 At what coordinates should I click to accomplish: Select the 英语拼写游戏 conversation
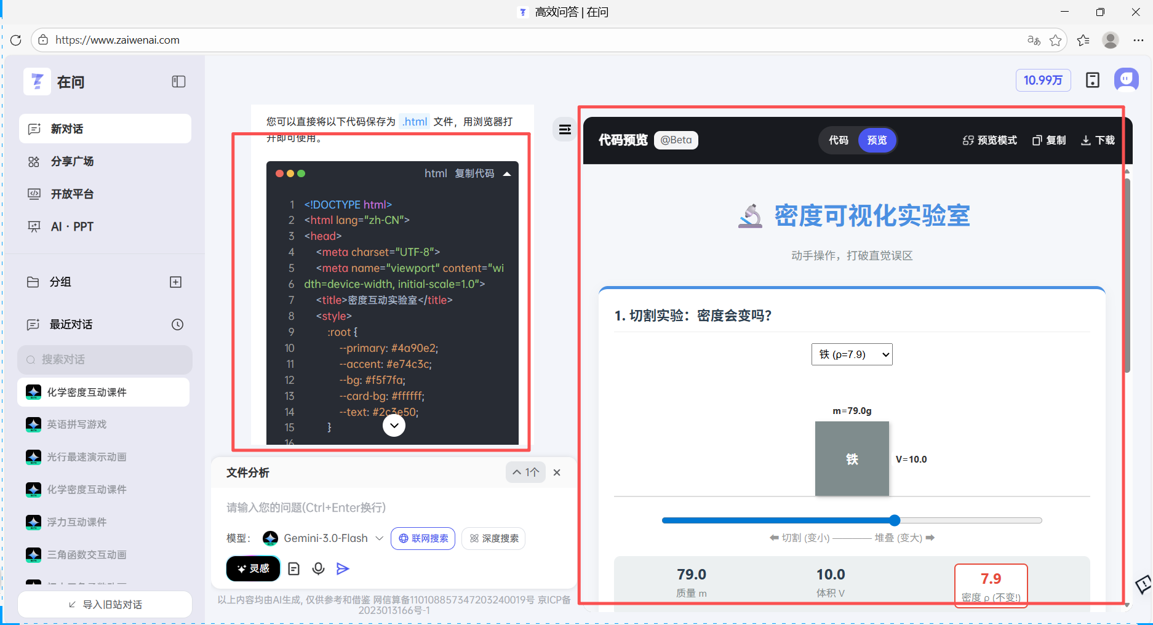tap(76, 424)
